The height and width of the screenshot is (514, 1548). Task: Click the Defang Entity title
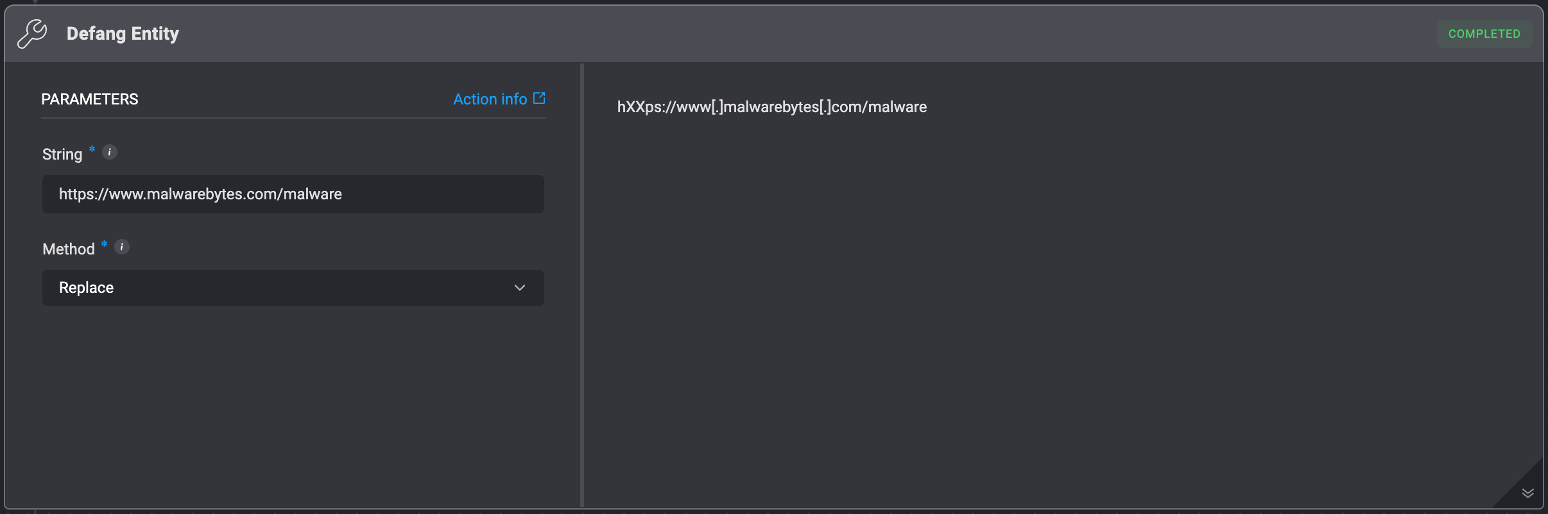pos(123,34)
